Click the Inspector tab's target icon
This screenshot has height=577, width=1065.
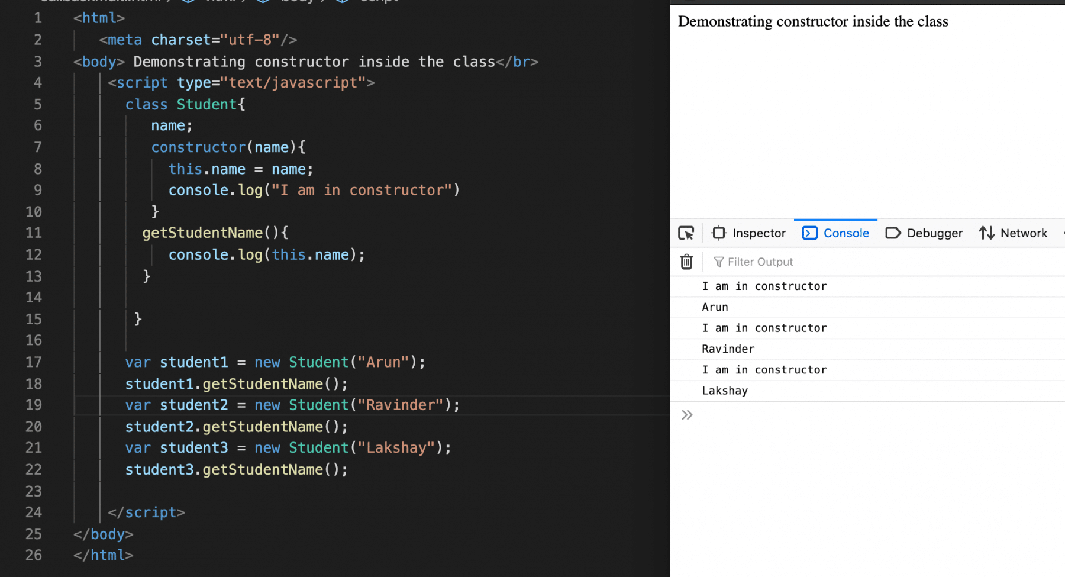[718, 233]
